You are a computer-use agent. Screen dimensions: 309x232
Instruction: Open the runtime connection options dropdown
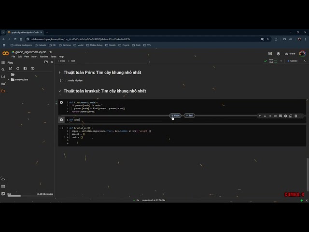(281, 61)
